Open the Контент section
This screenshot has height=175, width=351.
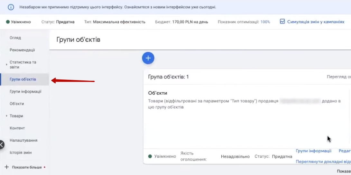pos(17,128)
